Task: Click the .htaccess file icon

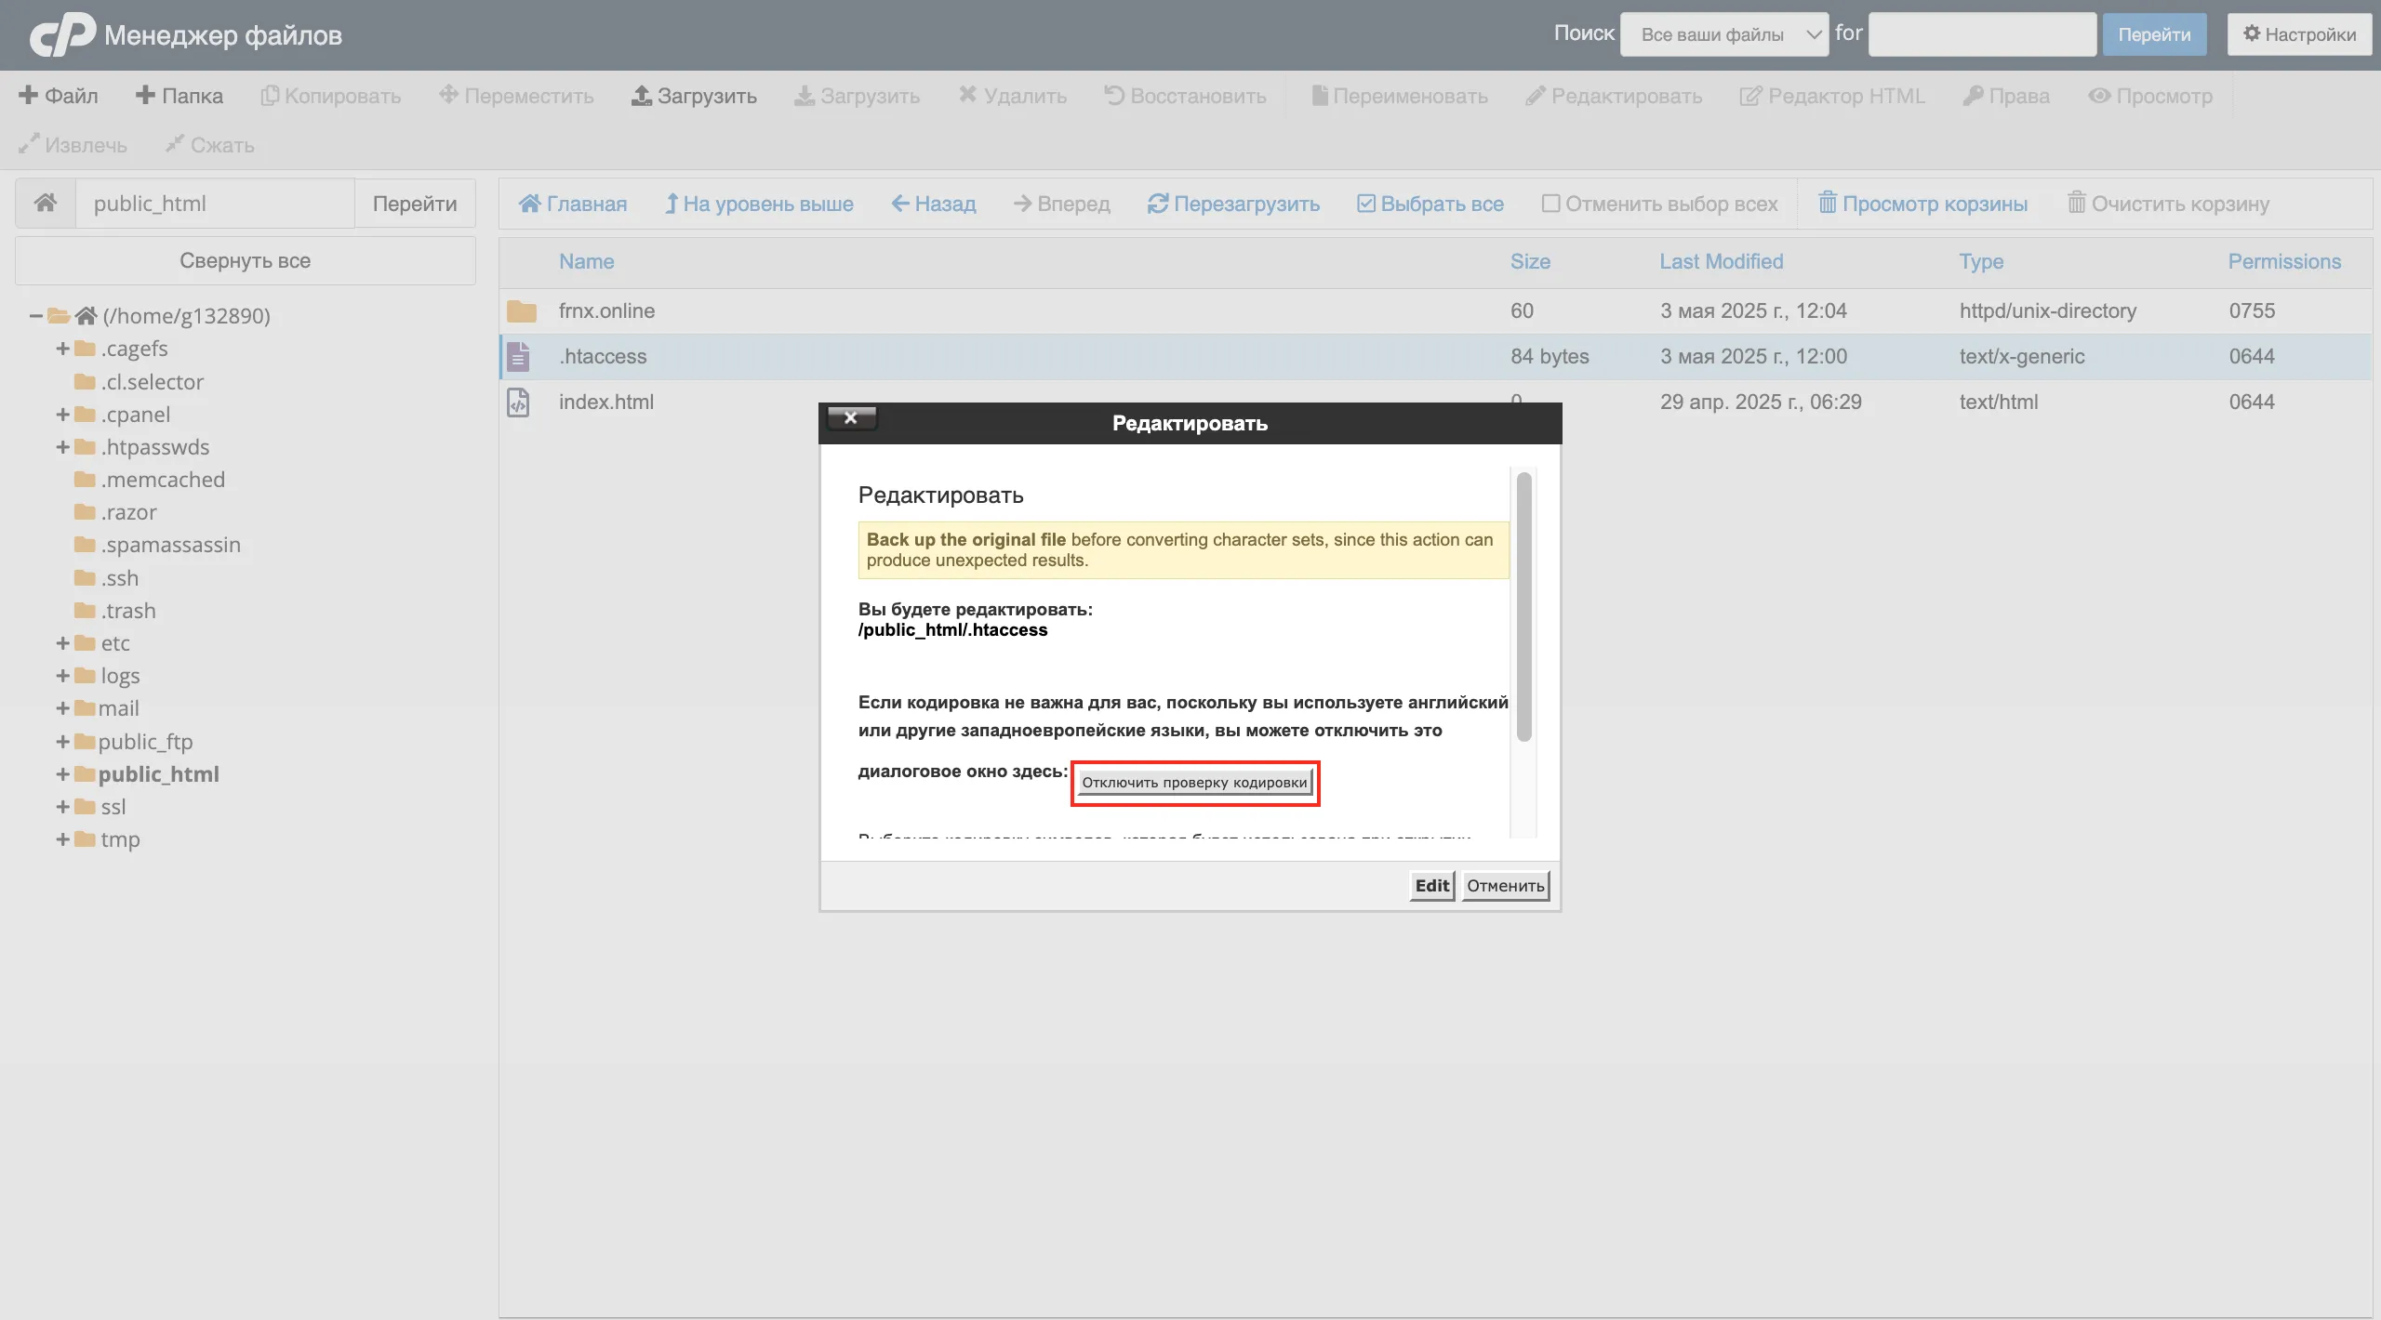Action: (519, 356)
